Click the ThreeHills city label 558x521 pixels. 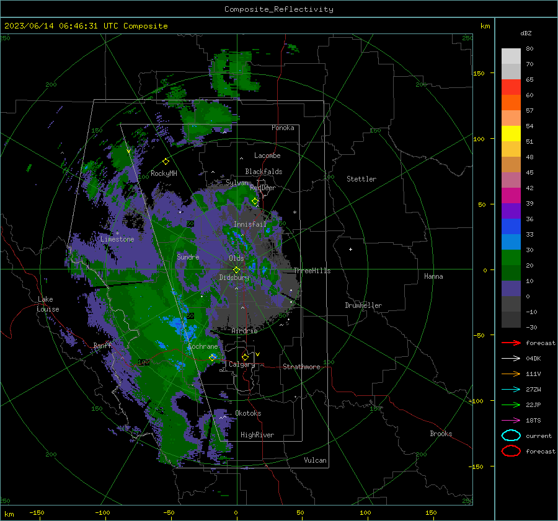pyautogui.click(x=312, y=271)
